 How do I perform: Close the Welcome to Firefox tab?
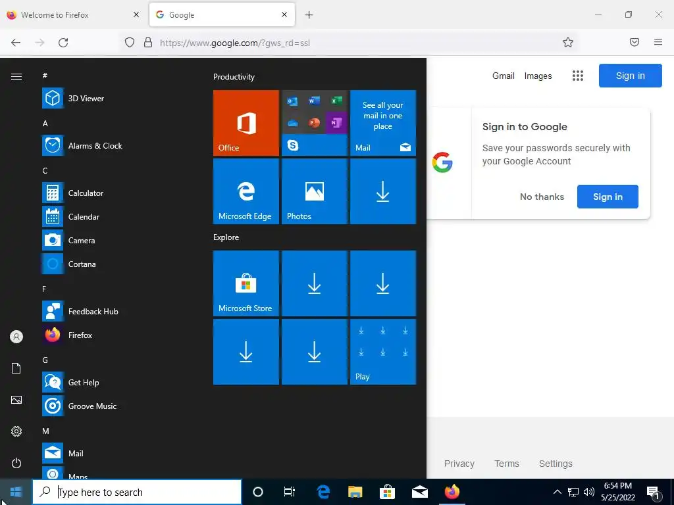[136, 14]
